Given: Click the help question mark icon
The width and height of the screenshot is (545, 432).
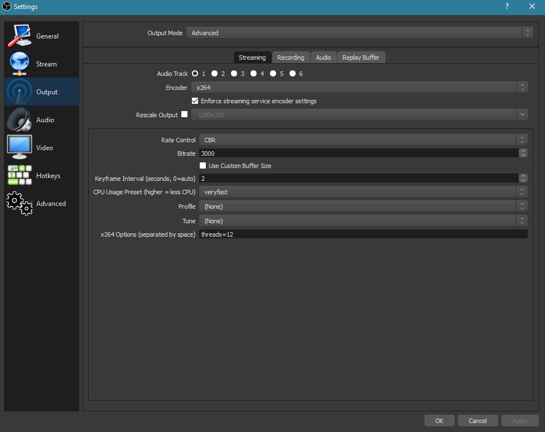Looking at the screenshot, I should [x=507, y=6].
